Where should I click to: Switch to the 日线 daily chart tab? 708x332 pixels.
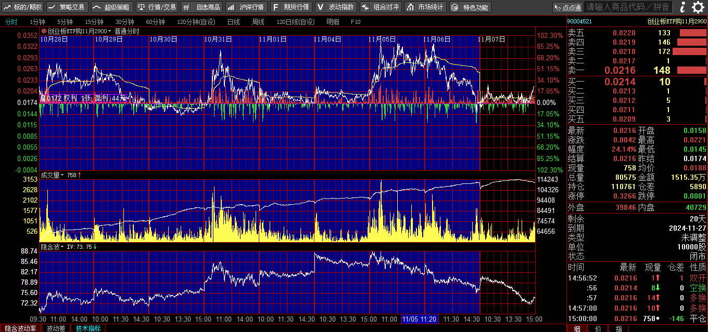pos(233,22)
